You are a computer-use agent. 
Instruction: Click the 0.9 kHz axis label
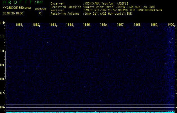2,65
